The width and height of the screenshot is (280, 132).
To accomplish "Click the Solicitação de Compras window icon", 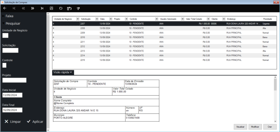I will point(2,2).
